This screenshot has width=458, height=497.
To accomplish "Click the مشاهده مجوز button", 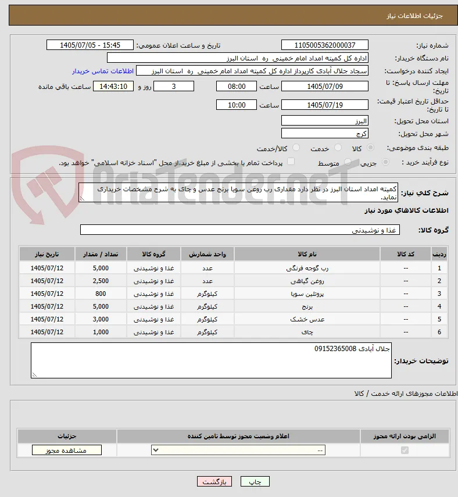I will click(67, 450).
